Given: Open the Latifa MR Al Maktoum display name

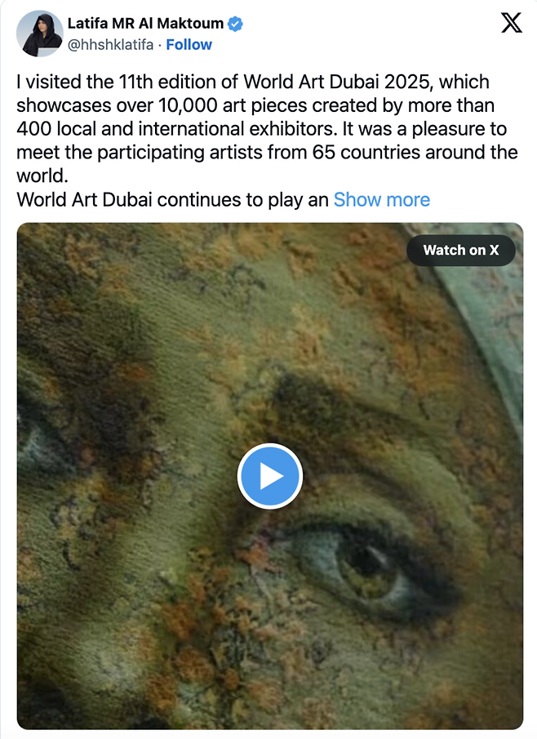Looking at the screenshot, I should 145,23.
